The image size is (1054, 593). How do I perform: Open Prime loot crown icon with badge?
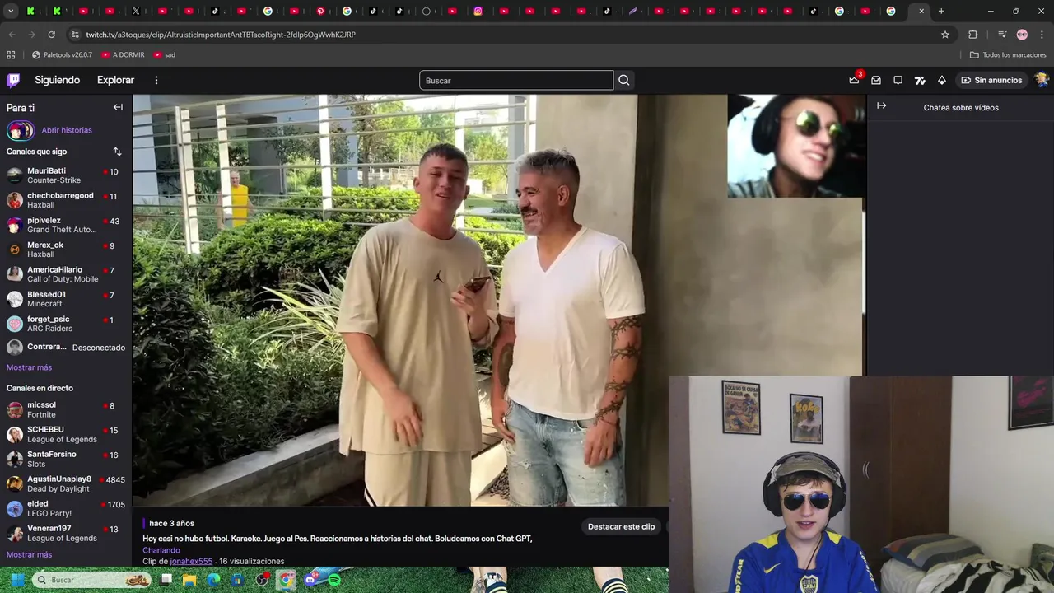point(854,80)
